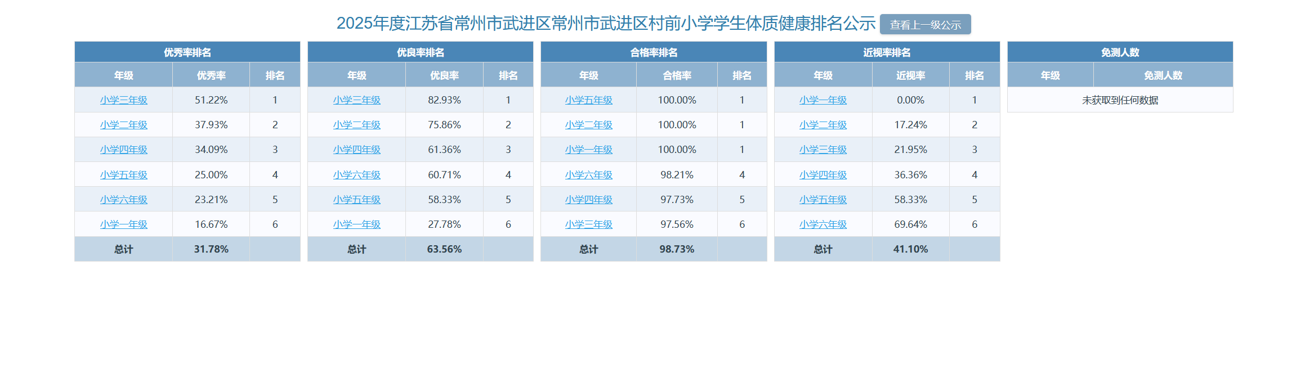Open 小学一年级 link in 优良率排名 table

tap(357, 224)
